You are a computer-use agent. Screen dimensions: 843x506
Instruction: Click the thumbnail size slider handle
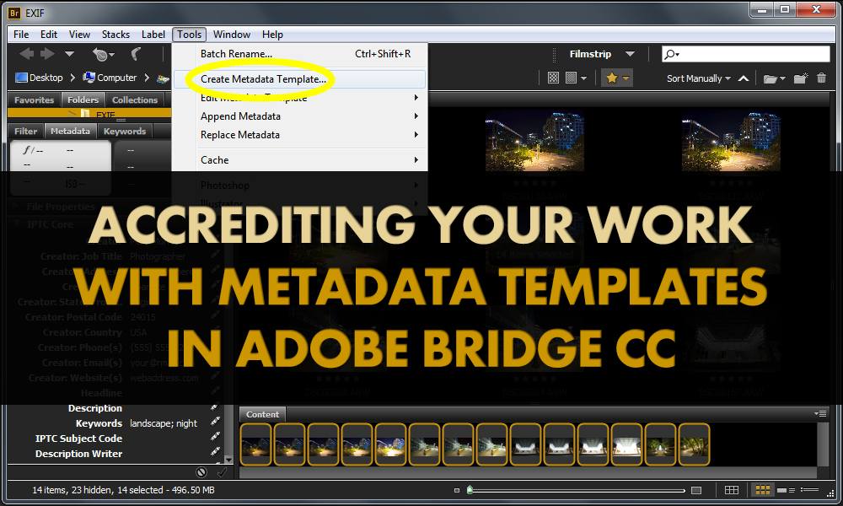(470, 490)
